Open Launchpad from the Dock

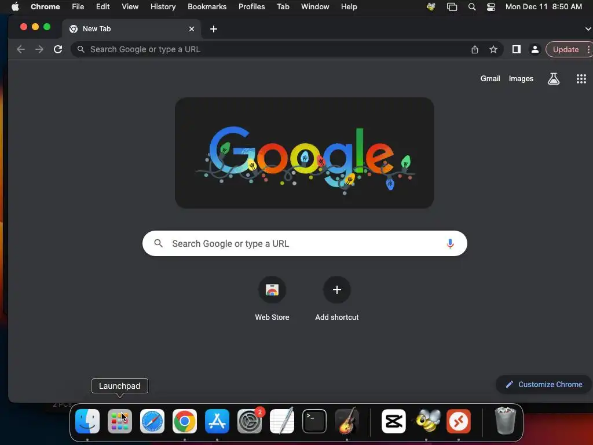pyautogui.click(x=120, y=421)
